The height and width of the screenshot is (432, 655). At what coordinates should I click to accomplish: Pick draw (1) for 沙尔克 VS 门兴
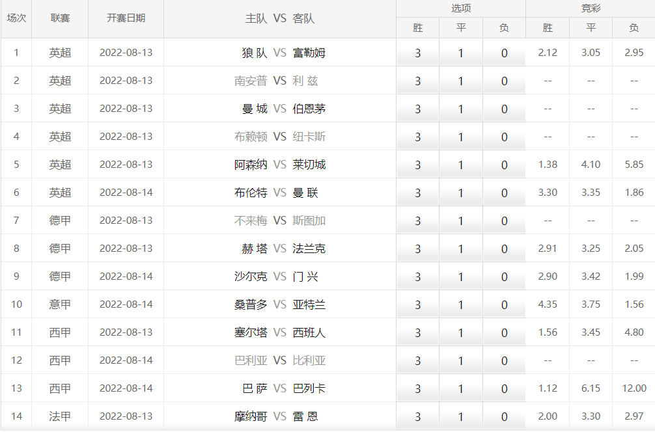461,277
